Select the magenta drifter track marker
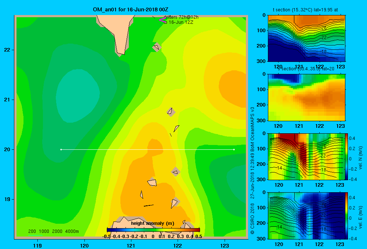 tap(162, 20)
